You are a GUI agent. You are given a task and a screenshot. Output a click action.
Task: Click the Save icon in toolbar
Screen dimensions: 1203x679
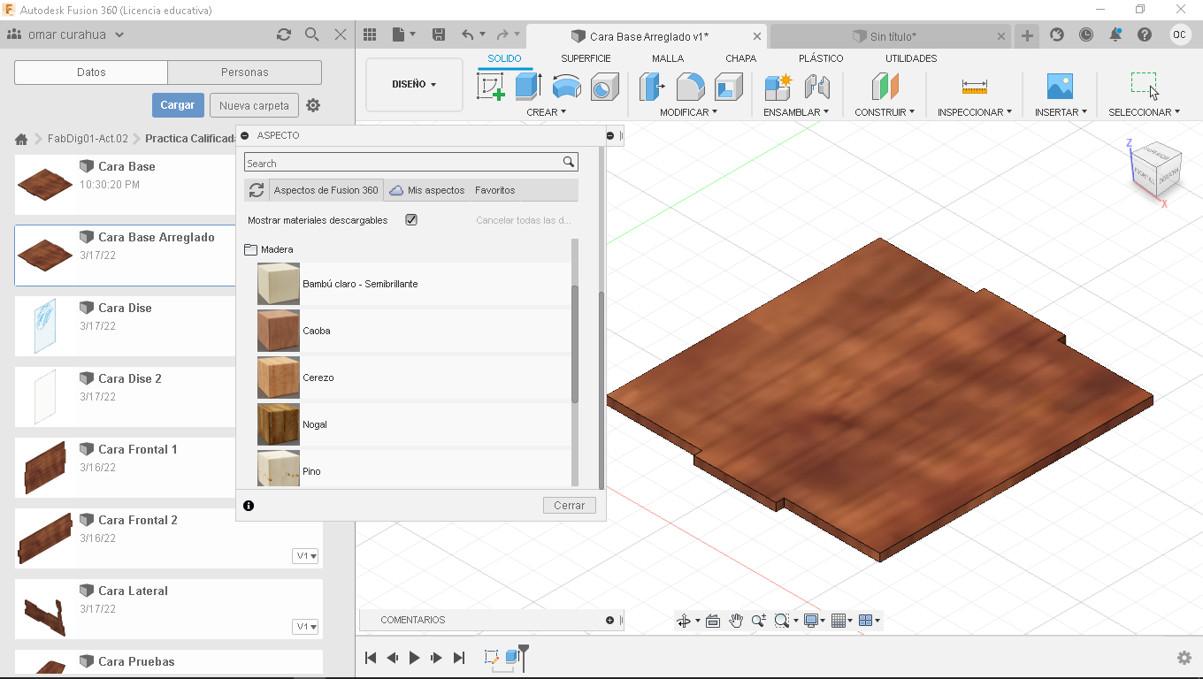click(x=438, y=34)
